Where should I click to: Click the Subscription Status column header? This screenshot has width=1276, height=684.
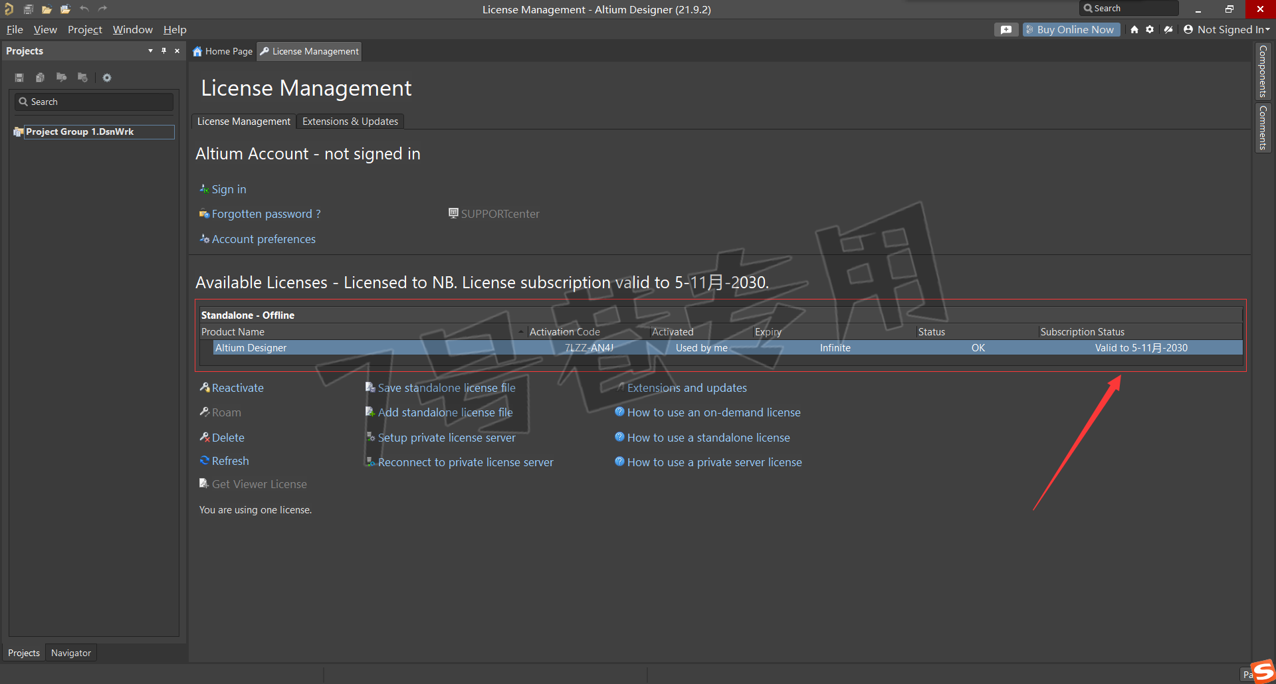tap(1140, 331)
